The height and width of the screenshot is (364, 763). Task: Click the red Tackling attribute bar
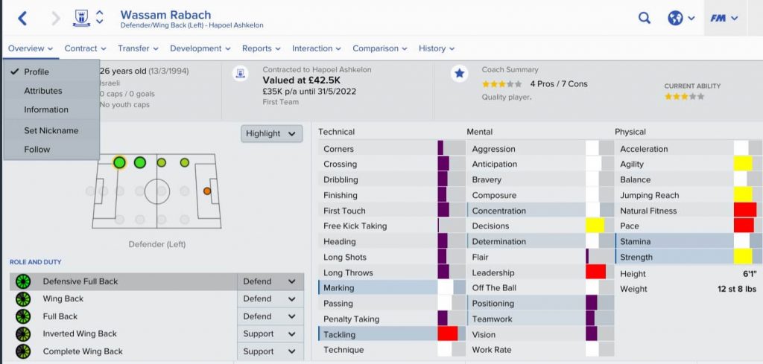coord(447,334)
